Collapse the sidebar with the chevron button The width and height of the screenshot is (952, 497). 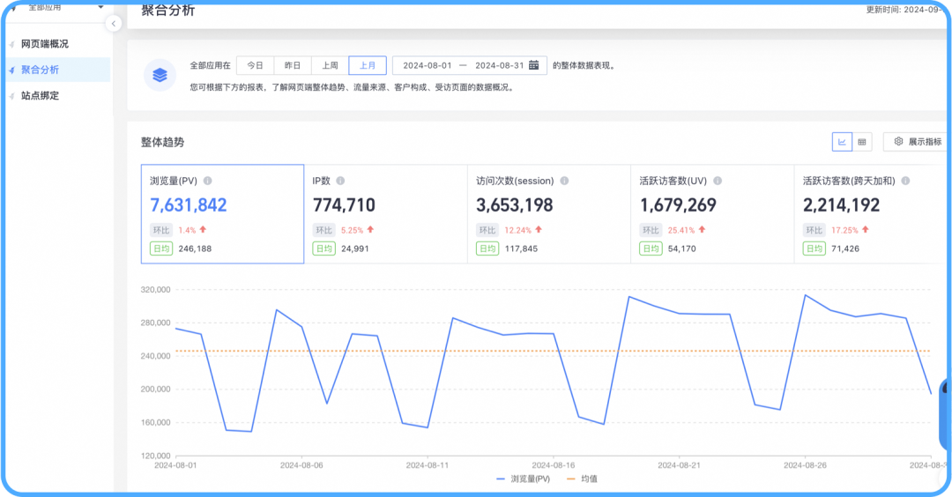pos(113,24)
